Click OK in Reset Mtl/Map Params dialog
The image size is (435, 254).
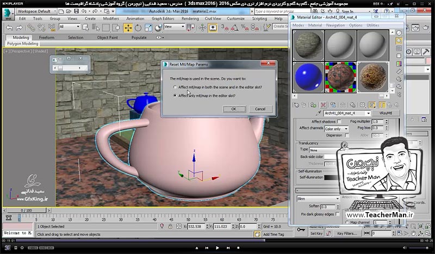(x=234, y=109)
